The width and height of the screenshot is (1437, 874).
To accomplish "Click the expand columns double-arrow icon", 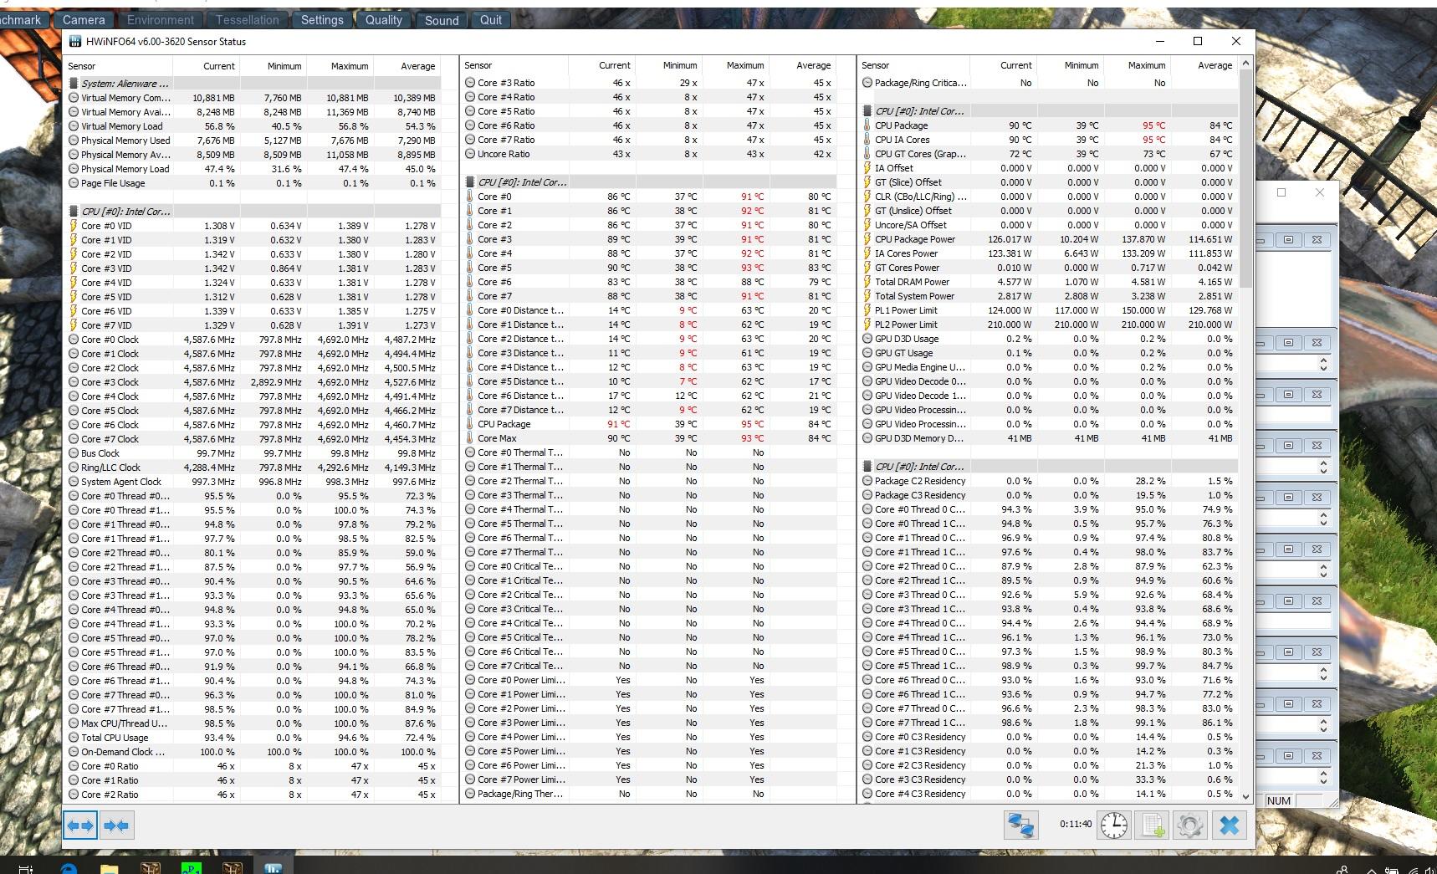I will 80,825.
